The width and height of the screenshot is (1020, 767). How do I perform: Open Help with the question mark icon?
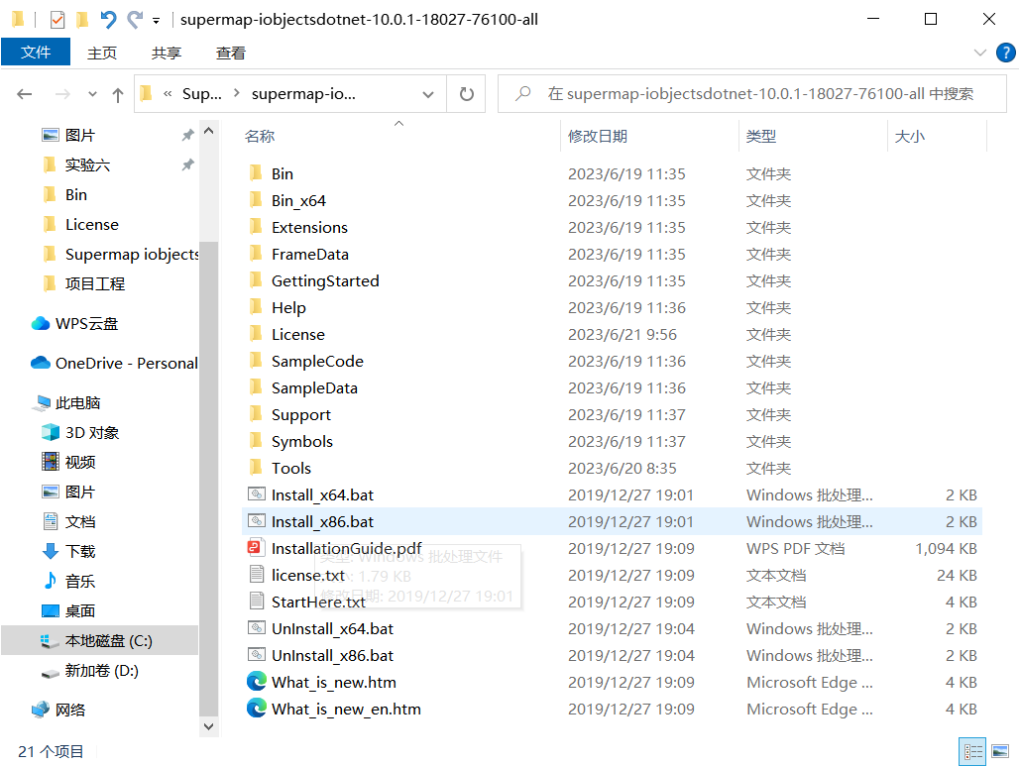[x=1006, y=53]
